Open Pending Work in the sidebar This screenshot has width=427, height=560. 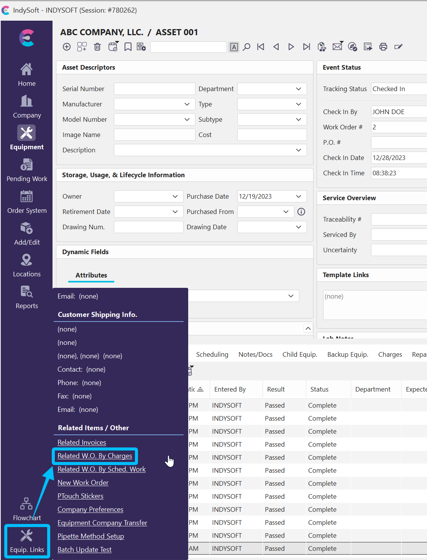pos(27,171)
